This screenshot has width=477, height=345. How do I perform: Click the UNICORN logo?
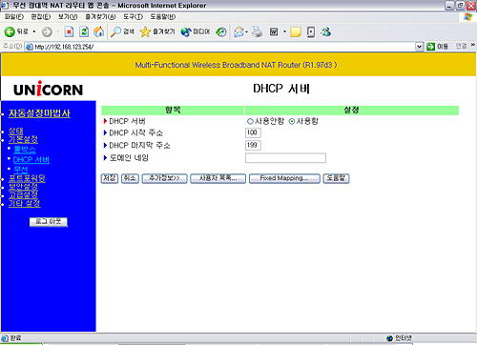49,89
